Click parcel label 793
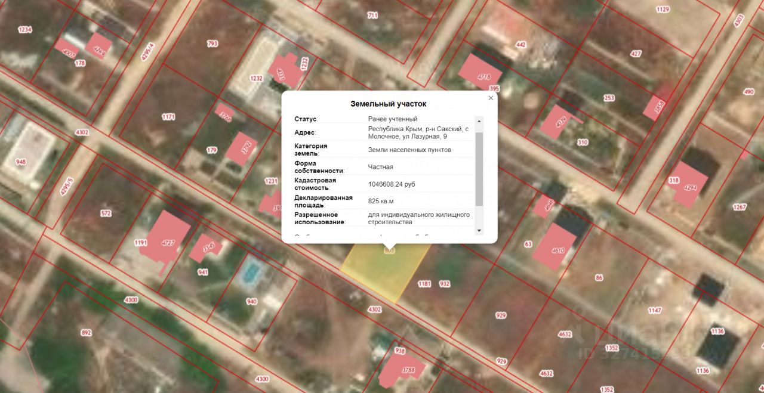 [x=212, y=44]
